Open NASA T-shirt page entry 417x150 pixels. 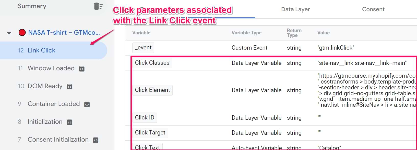64,33
